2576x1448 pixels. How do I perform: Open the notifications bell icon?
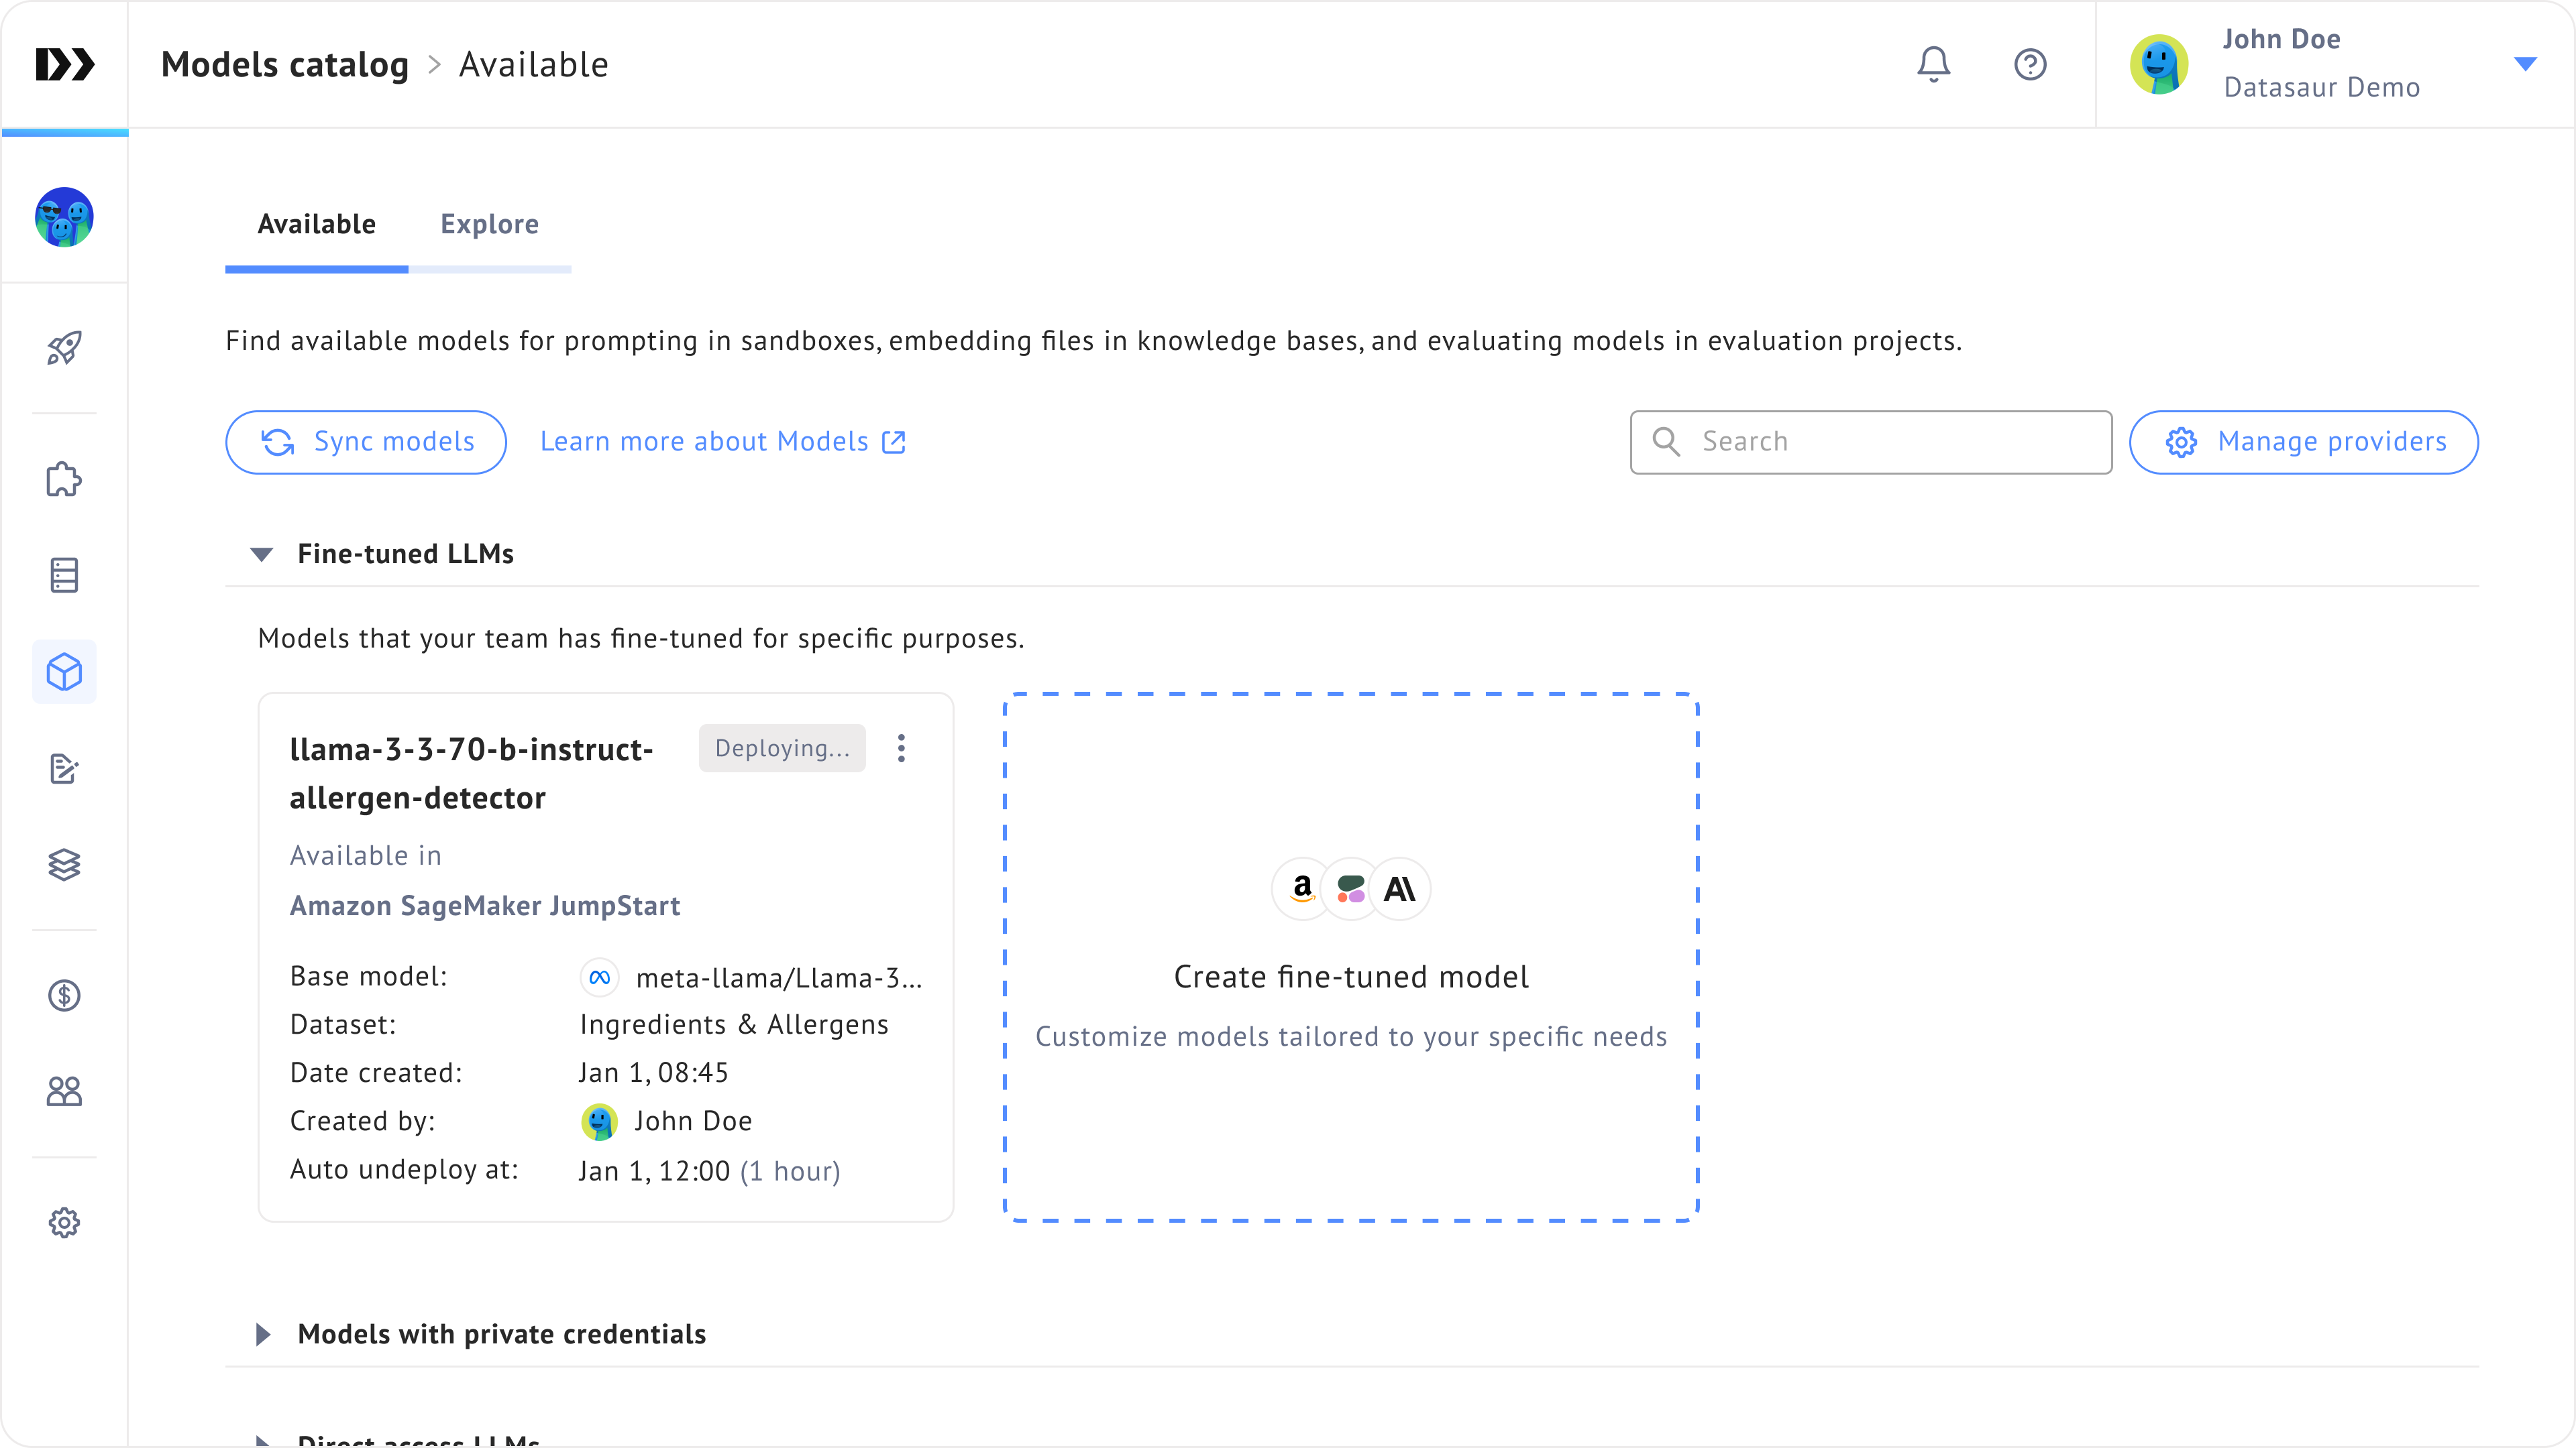pos(1933,65)
